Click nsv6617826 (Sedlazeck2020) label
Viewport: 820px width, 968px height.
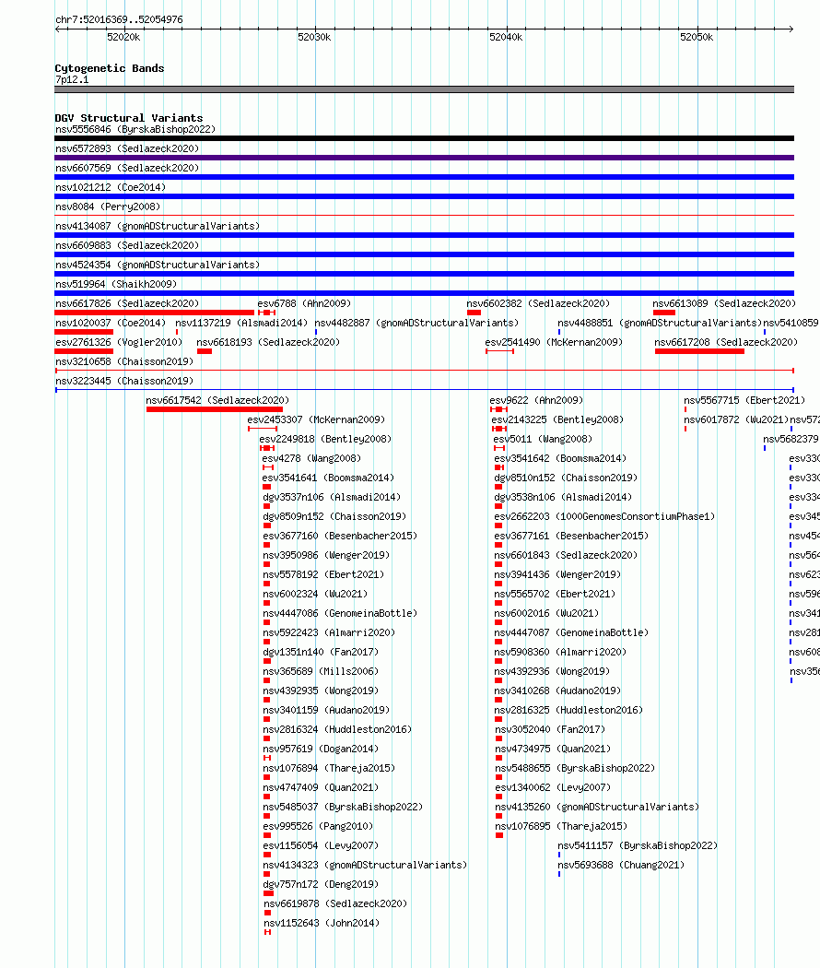click(x=127, y=303)
